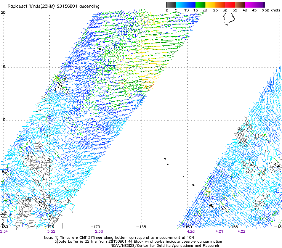
Task: Click the purple time stamp '4:20'
Action: point(191,232)
